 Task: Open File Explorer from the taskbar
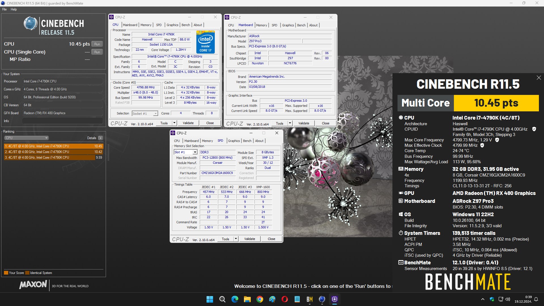[x=247, y=299]
